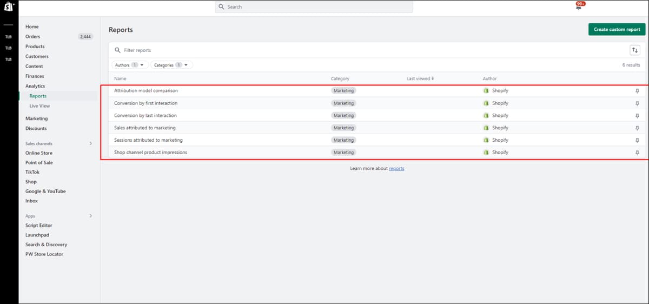Open Customers in the sidebar
The image size is (649, 304).
[x=37, y=56]
